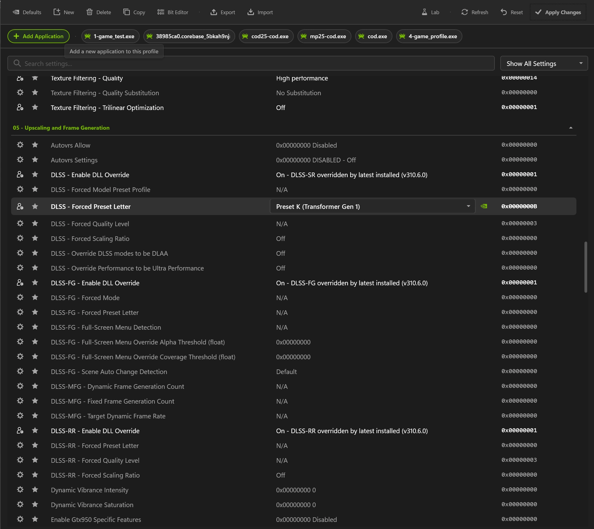The height and width of the screenshot is (529, 594).
Task: Click gear icon for Enable Gtx950 Specific Features
Action: (x=20, y=519)
